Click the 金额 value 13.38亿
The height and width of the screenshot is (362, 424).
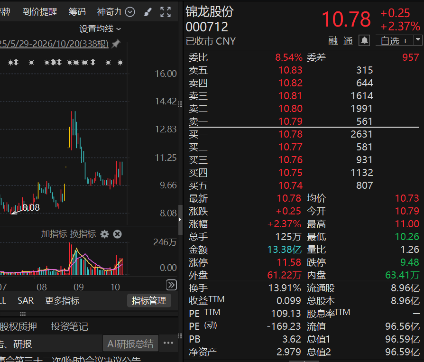284,250
